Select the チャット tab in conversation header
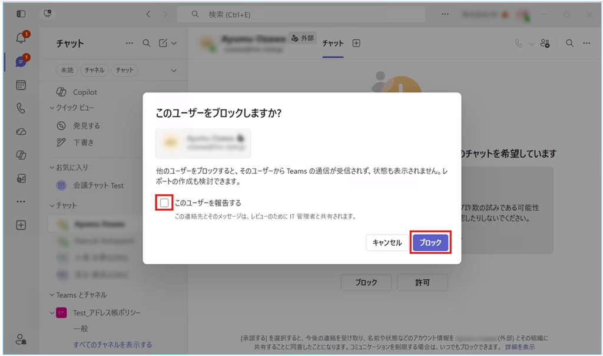Screen dimensions: 603x356 click(333, 44)
